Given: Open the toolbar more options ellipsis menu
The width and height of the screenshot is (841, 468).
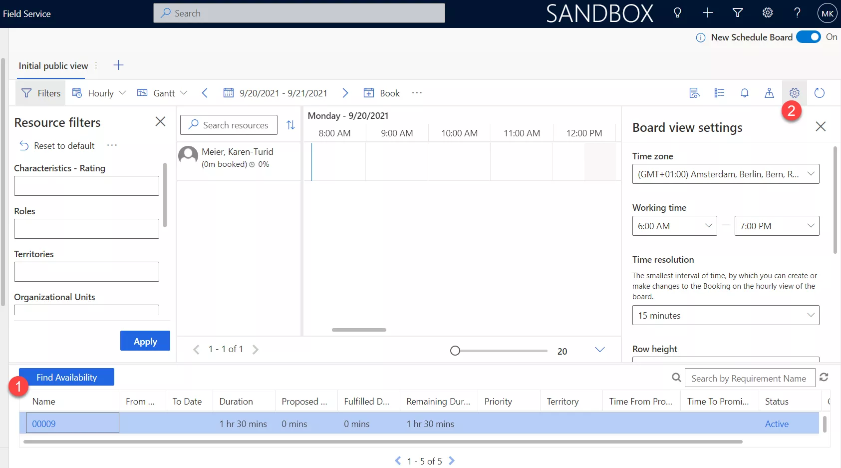Looking at the screenshot, I should pyautogui.click(x=417, y=93).
